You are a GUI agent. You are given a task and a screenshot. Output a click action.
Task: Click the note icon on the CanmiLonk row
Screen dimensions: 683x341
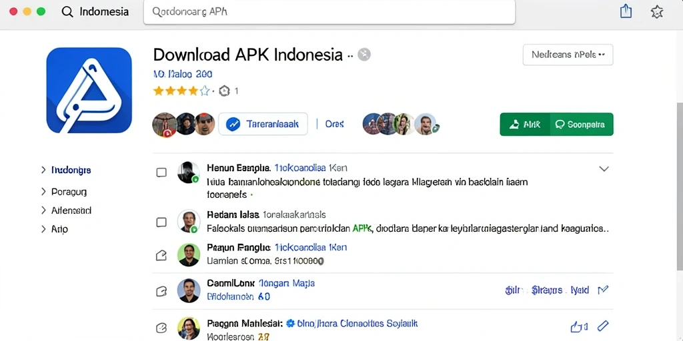(x=161, y=291)
